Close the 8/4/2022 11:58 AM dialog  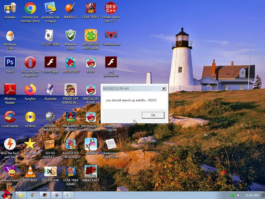click(164, 88)
